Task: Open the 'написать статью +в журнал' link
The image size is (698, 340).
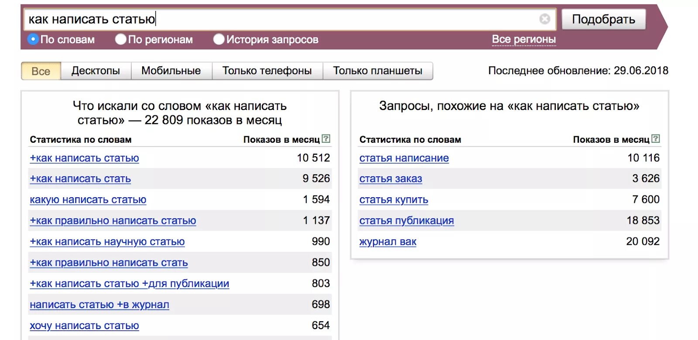Action: click(x=99, y=305)
